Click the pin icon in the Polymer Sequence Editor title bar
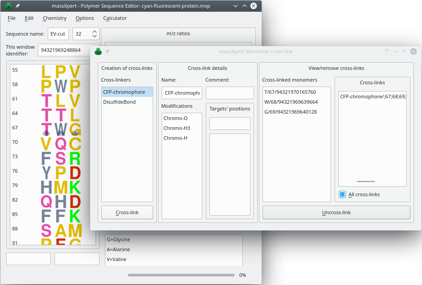 18,6
